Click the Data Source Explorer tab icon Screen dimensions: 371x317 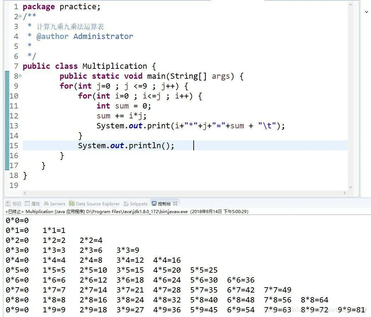pyautogui.click(x=71, y=203)
